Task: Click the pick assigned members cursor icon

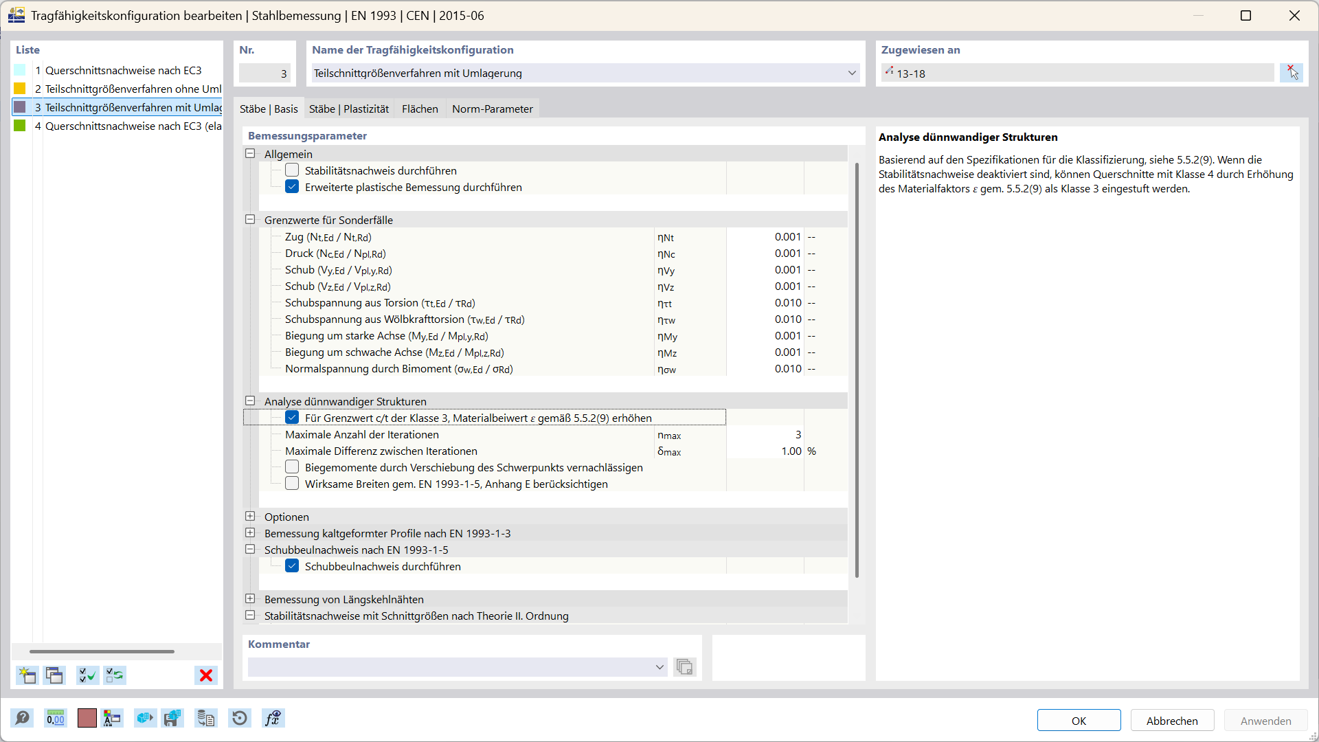Action: coord(1292,73)
